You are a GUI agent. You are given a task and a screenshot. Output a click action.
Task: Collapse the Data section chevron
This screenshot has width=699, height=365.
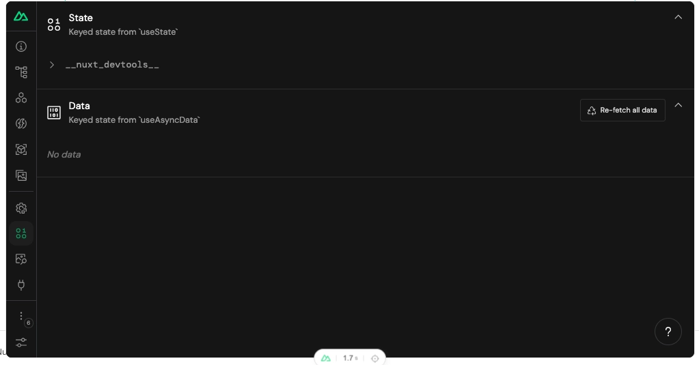point(678,106)
